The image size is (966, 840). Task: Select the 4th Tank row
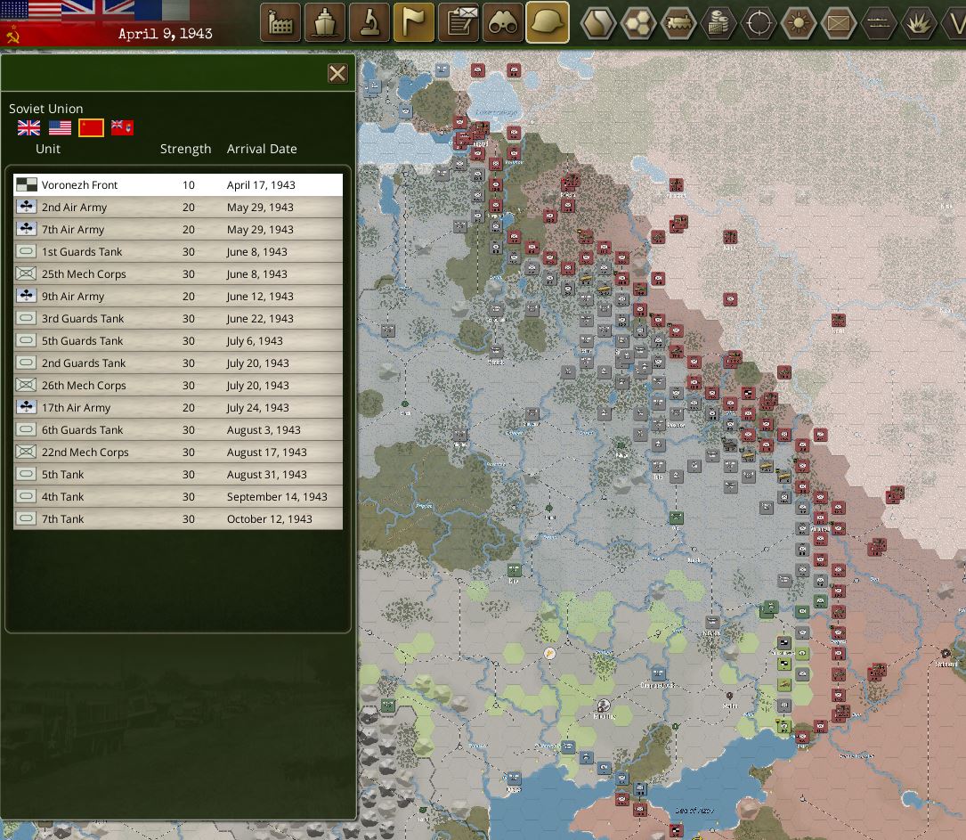tap(178, 496)
